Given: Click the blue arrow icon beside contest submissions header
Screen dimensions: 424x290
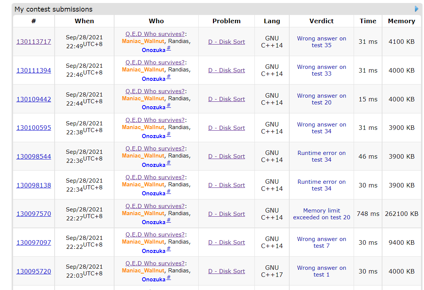Looking at the screenshot, I should pyautogui.click(x=417, y=9).
